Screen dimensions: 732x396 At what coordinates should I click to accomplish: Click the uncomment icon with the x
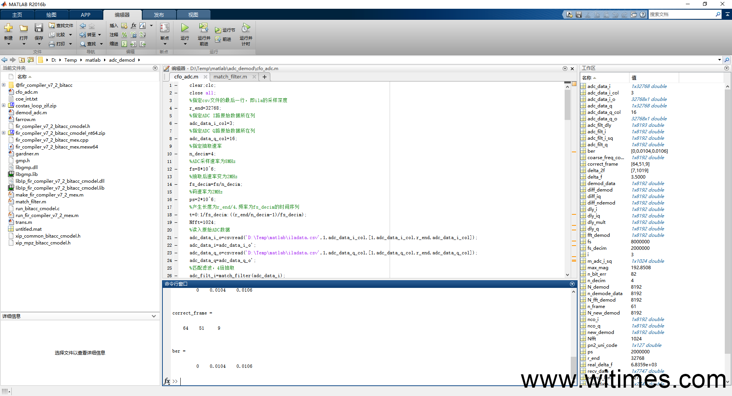pos(133,35)
